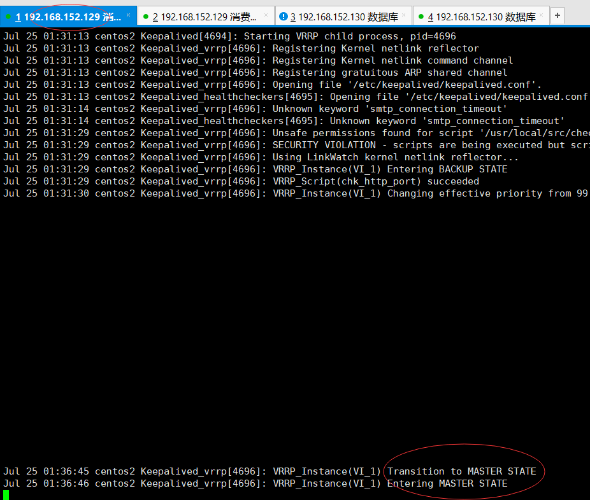Click the Keepalived_vrrp 'Opening file /etc/keepalived/keepalived.conf' line
Viewport: 590px width, 500px height.
point(273,85)
